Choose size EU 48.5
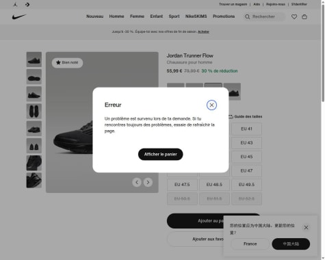This screenshot has height=260, width=325. pyautogui.click(x=214, y=185)
